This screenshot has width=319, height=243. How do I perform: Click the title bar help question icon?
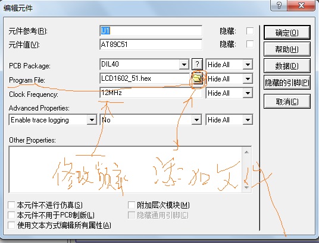click(279, 5)
